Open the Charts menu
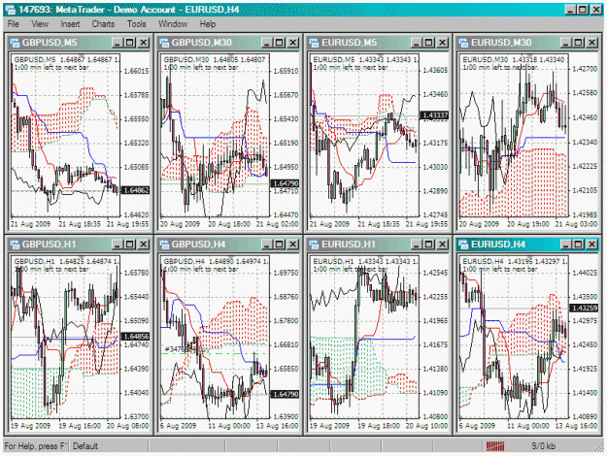 click(103, 24)
